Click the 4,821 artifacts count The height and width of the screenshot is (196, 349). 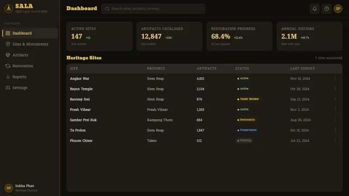click(x=200, y=78)
